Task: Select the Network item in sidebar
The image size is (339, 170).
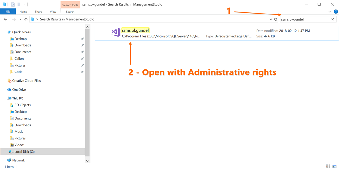Action: click(x=19, y=160)
